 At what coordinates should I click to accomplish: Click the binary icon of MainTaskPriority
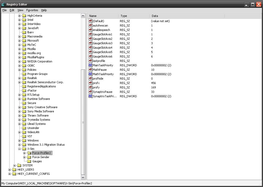(x=90, y=65)
